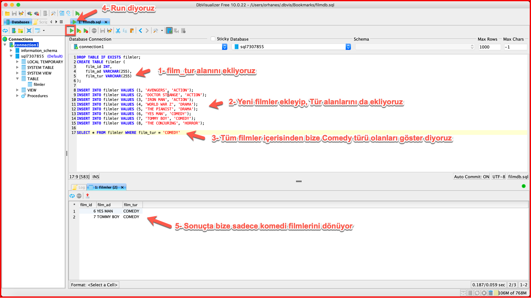Screen dimensions: 531x298
Task: Click the STOP execution icon in editor toolbar
Action: click(94, 30)
